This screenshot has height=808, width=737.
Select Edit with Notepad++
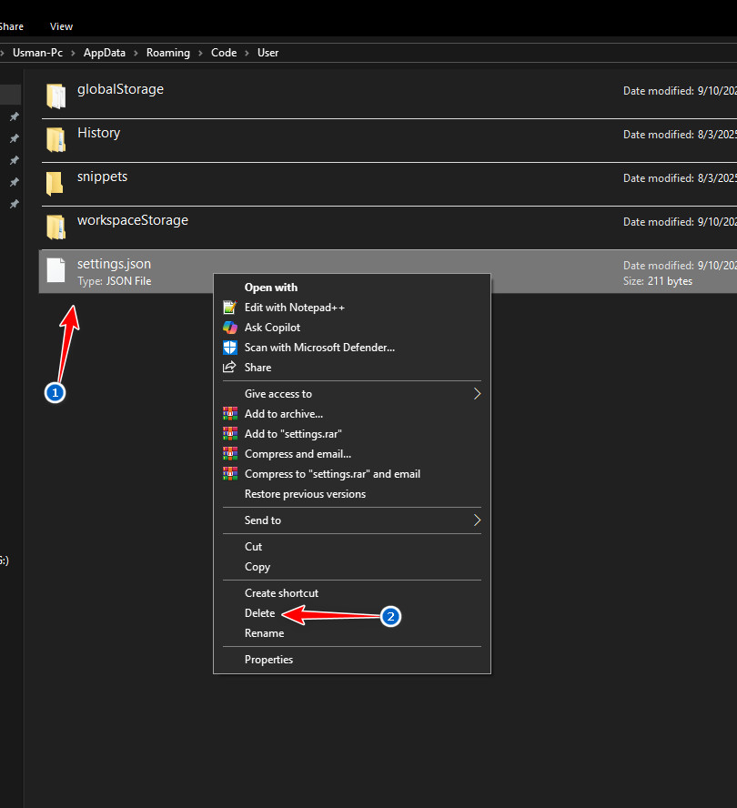coord(295,308)
